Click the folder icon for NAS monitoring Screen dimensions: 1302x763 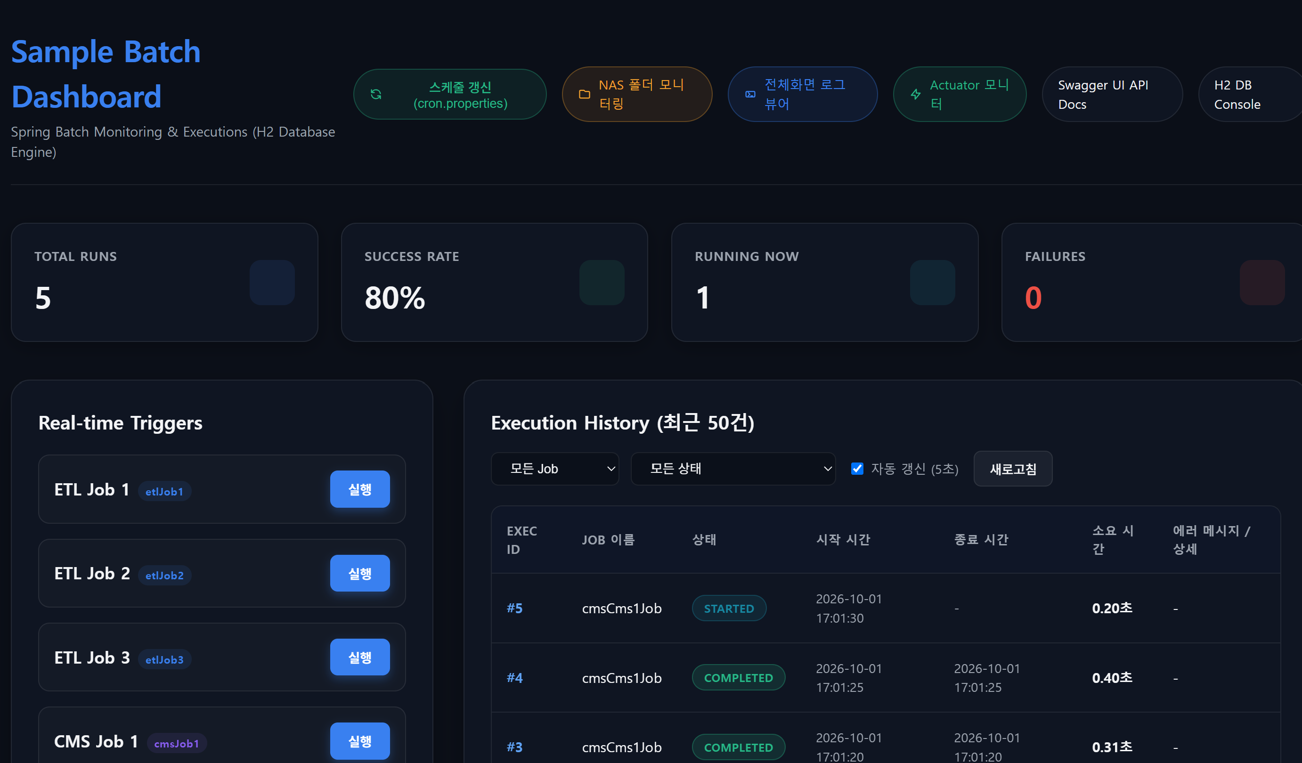pyautogui.click(x=585, y=94)
